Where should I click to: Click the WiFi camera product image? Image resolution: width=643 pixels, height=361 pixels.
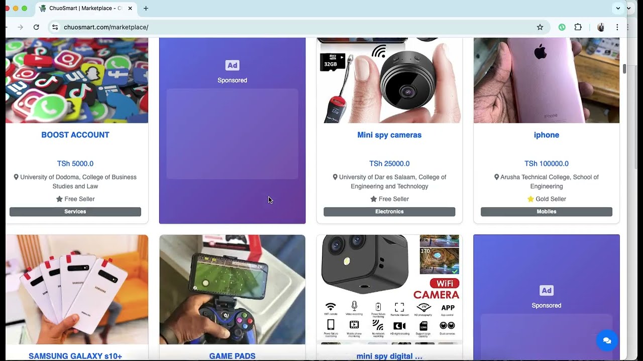coord(389,289)
